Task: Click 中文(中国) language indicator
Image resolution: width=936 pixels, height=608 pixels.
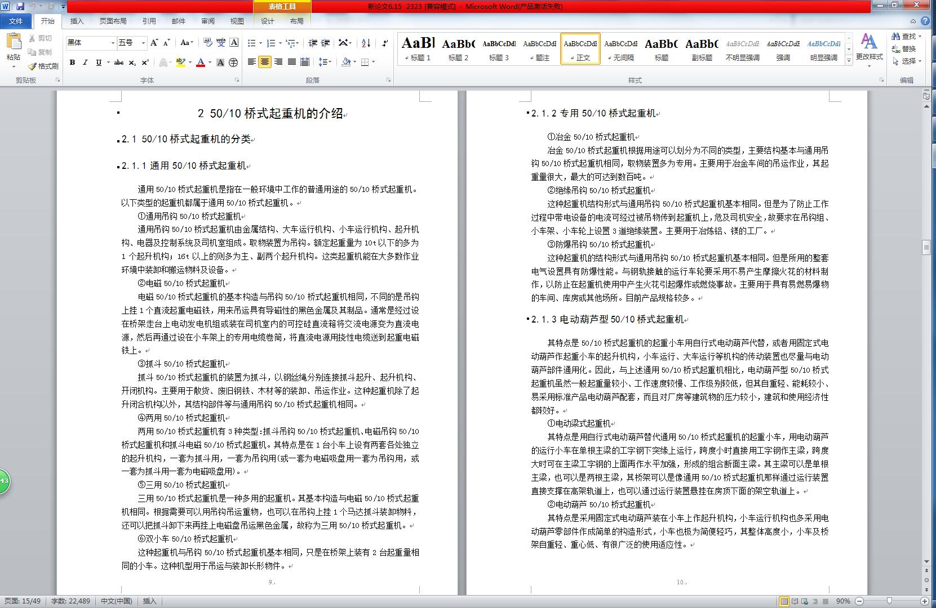Action: point(117,601)
